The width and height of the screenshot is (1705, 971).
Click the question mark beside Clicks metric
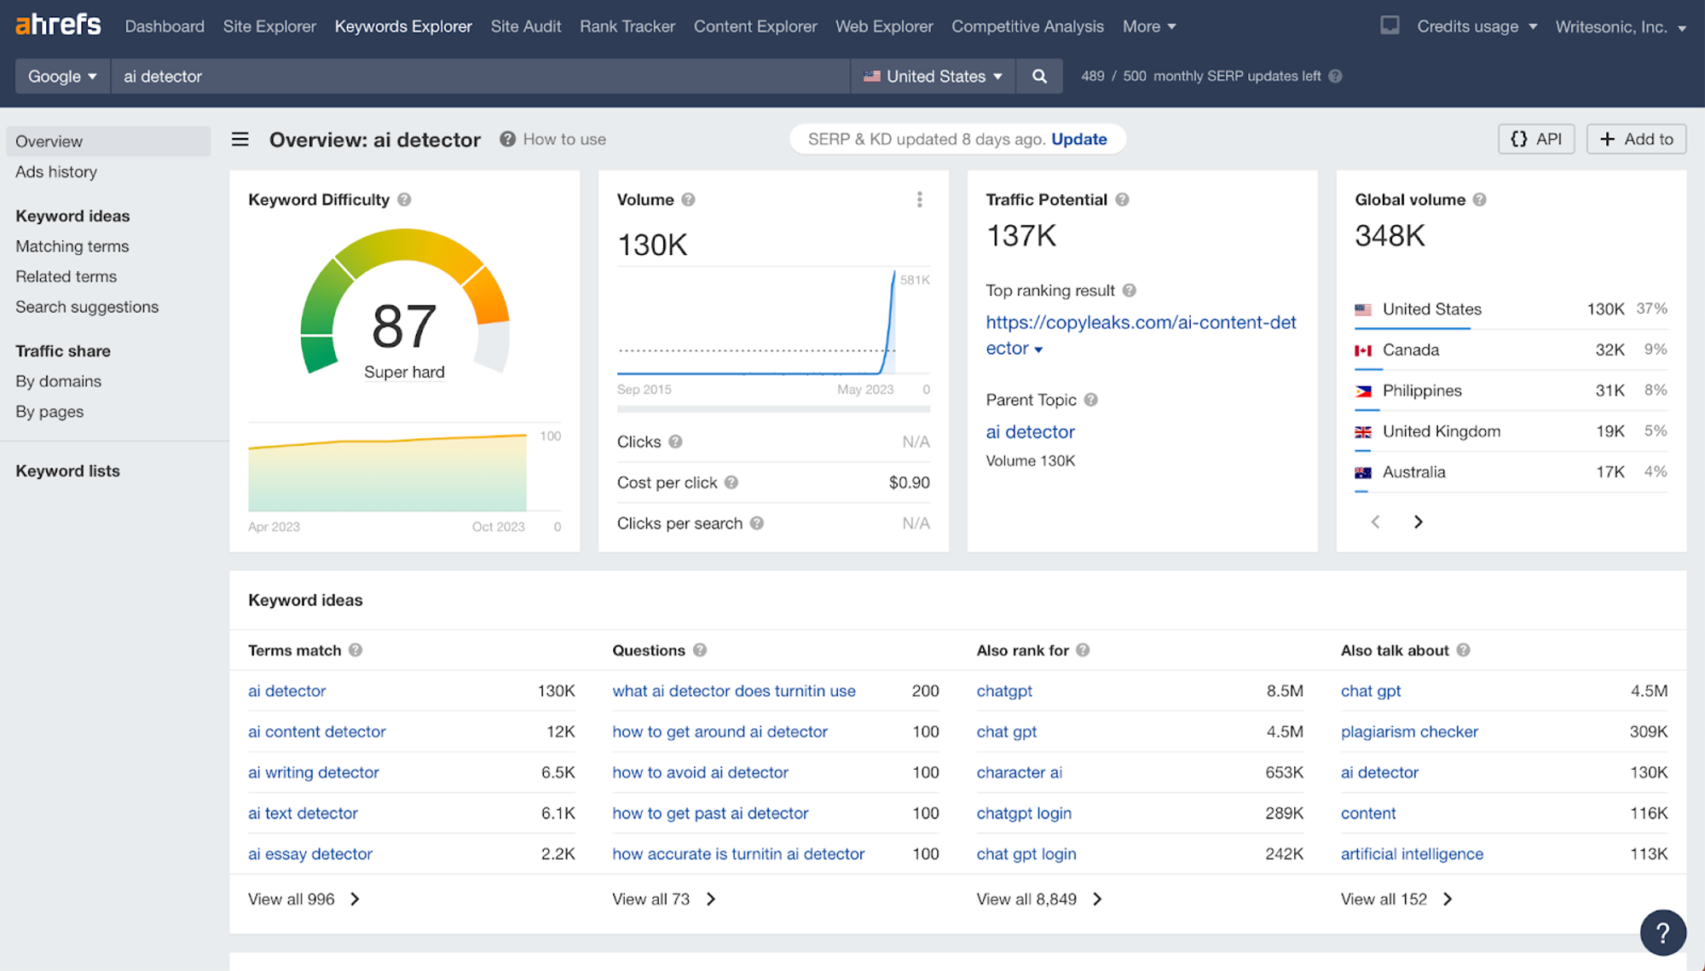click(x=674, y=442)
